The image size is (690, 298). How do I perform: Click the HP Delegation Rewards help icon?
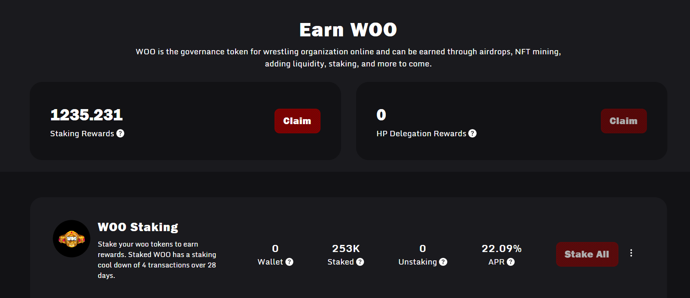click(x=472, y=133)
